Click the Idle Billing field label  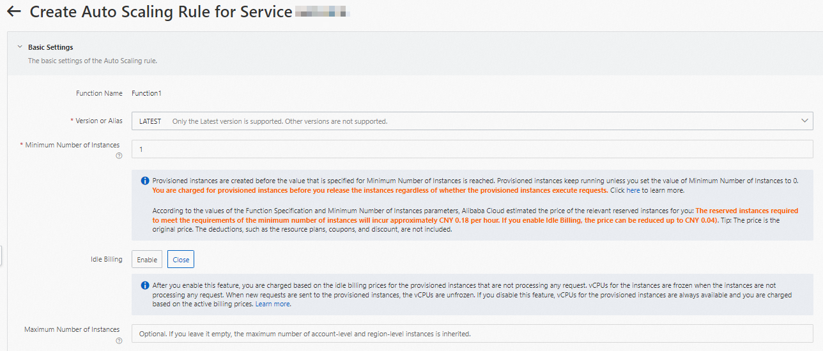click(106, 260)
